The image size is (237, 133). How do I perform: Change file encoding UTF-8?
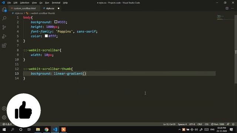tap(192, 124)
